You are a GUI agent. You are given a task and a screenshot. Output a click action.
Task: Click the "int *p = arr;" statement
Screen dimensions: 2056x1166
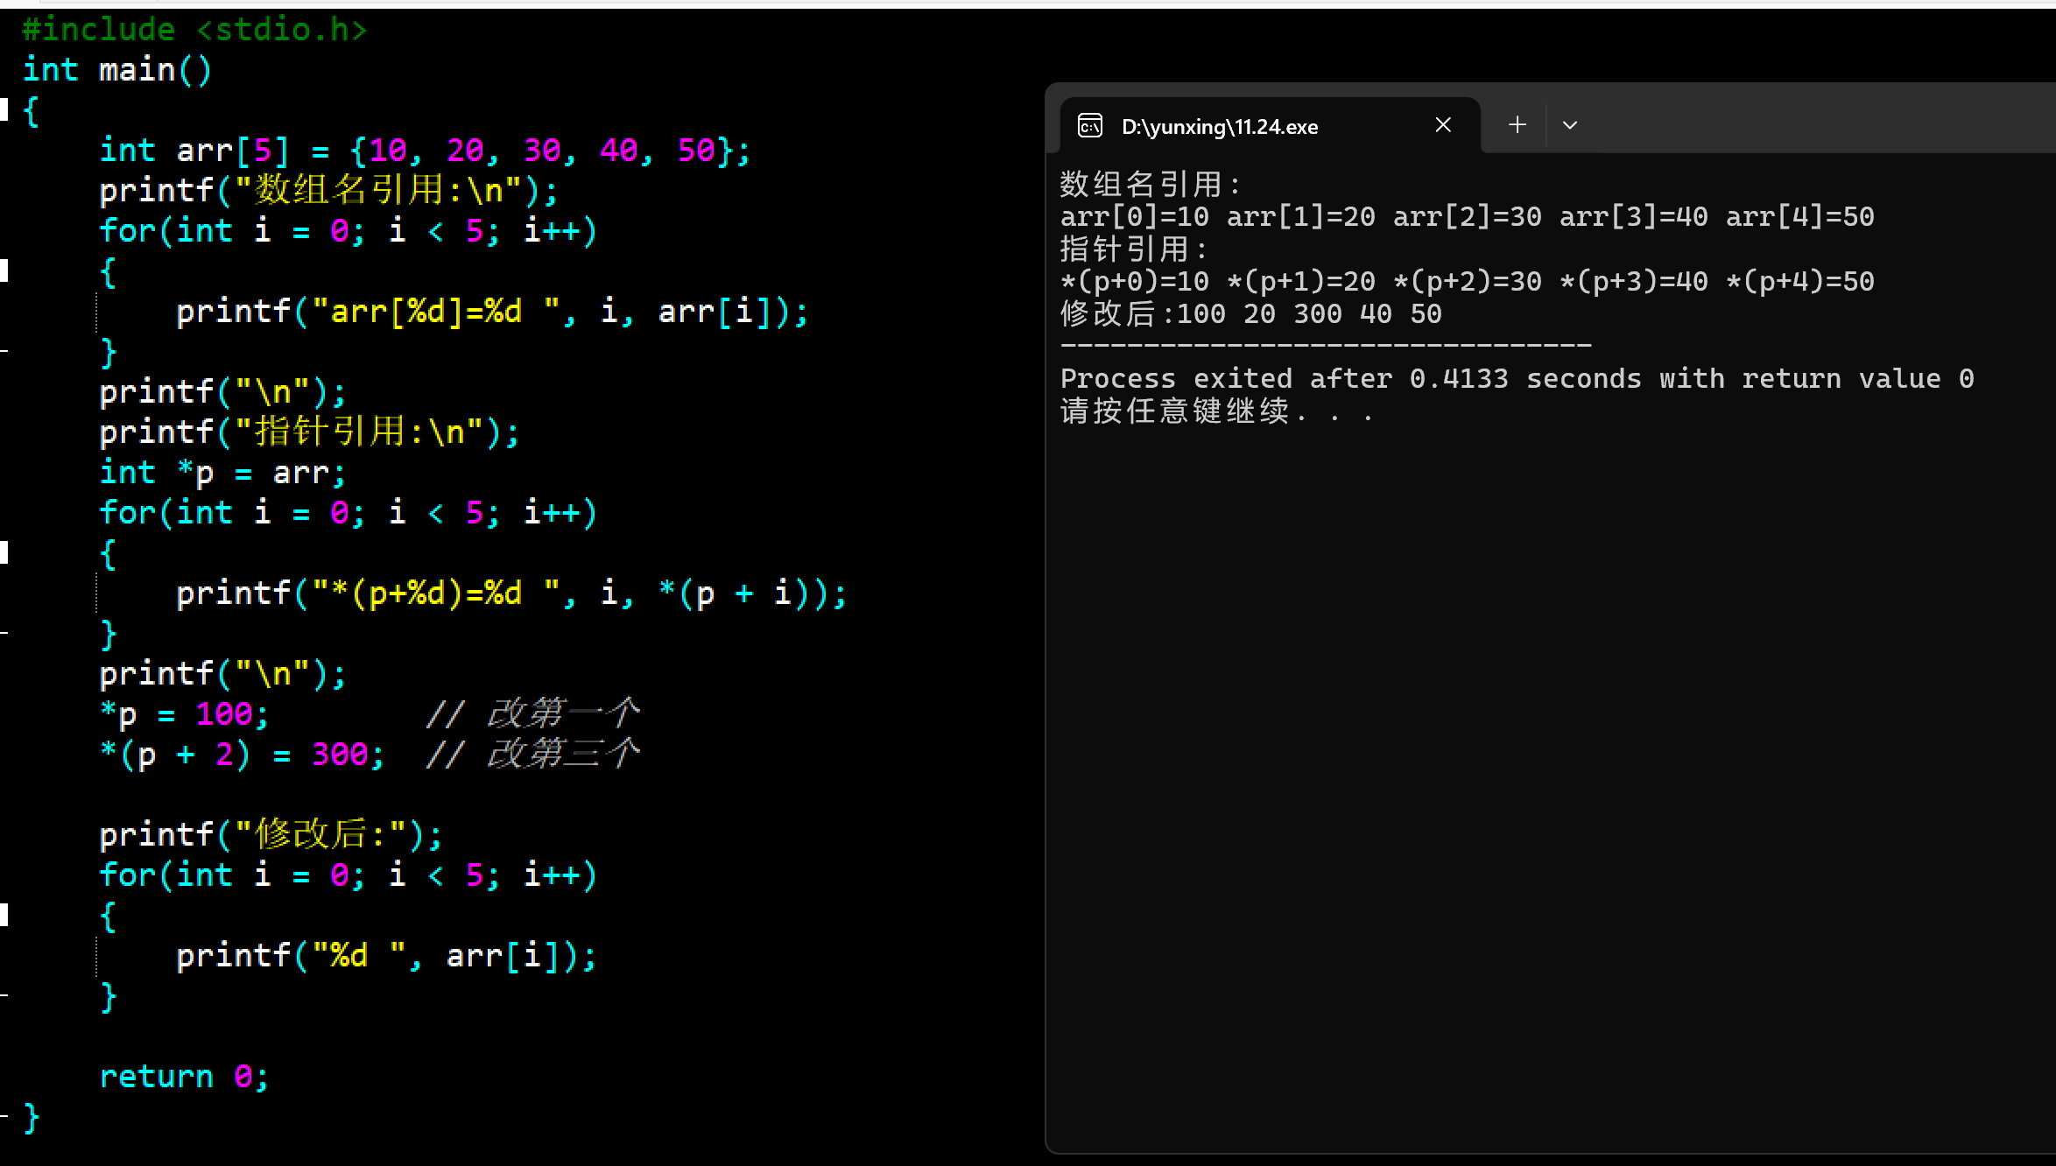click(x=222, y=473)
